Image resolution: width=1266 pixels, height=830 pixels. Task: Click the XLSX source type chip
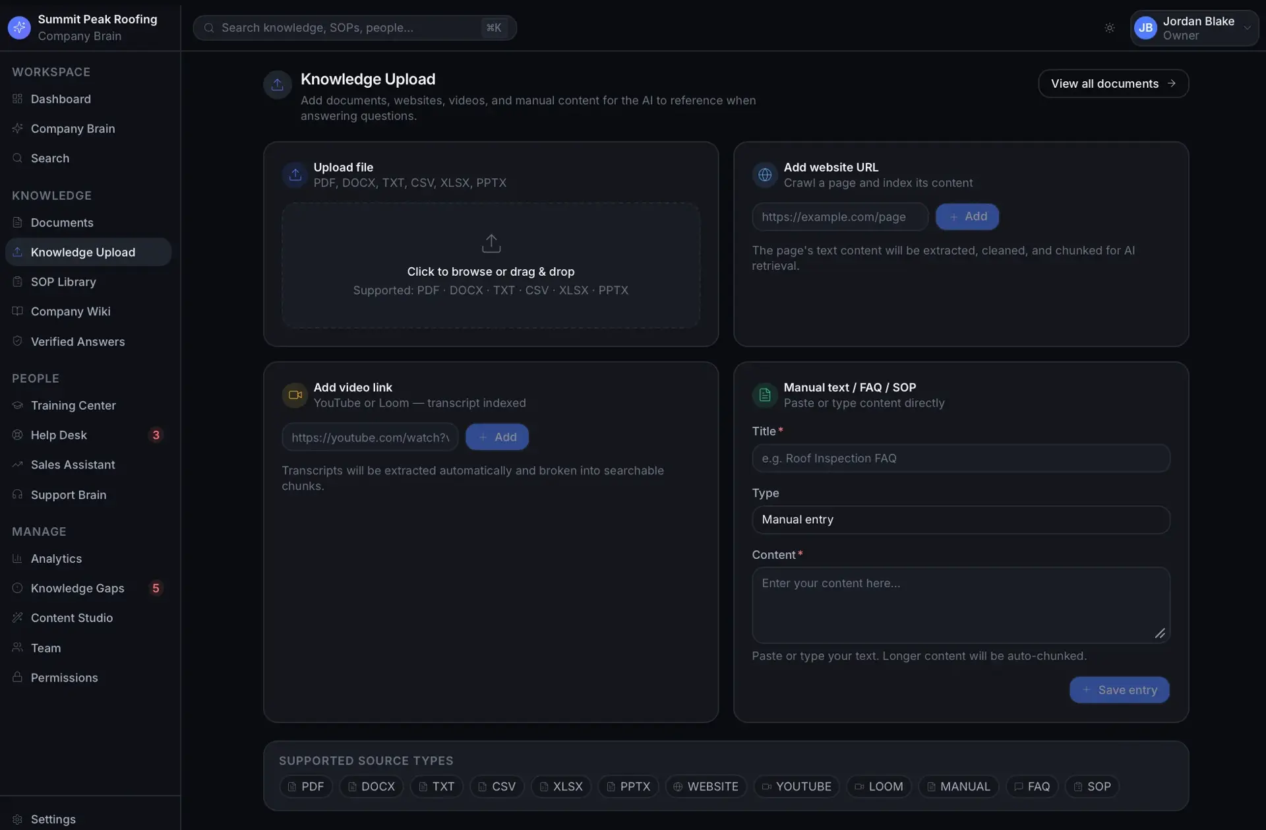tap(561, 786)
